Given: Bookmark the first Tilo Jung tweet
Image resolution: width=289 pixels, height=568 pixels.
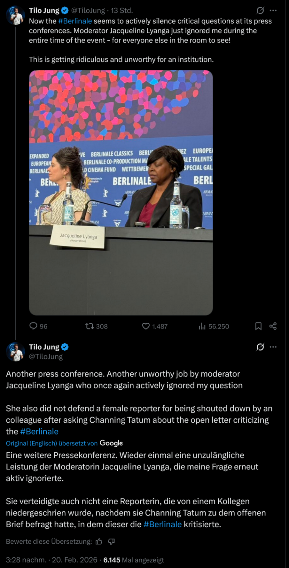Looking at the screenshot, I should (x=258, y=326).
